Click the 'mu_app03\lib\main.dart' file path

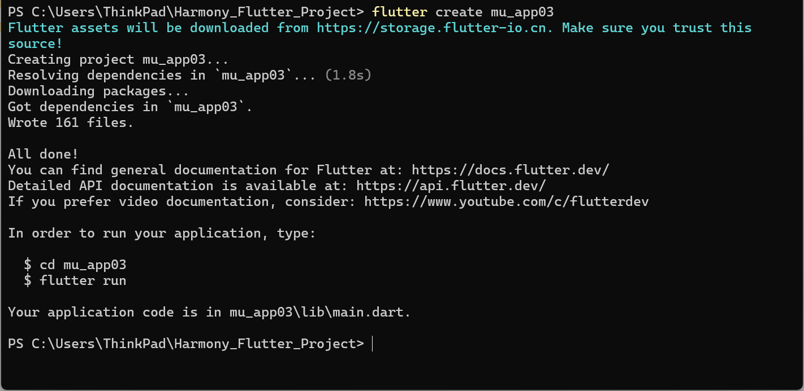point(318,312)
